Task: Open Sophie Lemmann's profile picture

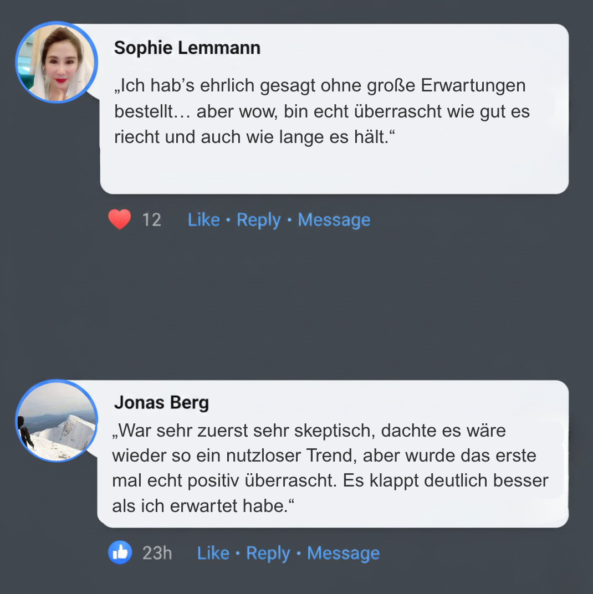Action: click(x=57, y=63)
